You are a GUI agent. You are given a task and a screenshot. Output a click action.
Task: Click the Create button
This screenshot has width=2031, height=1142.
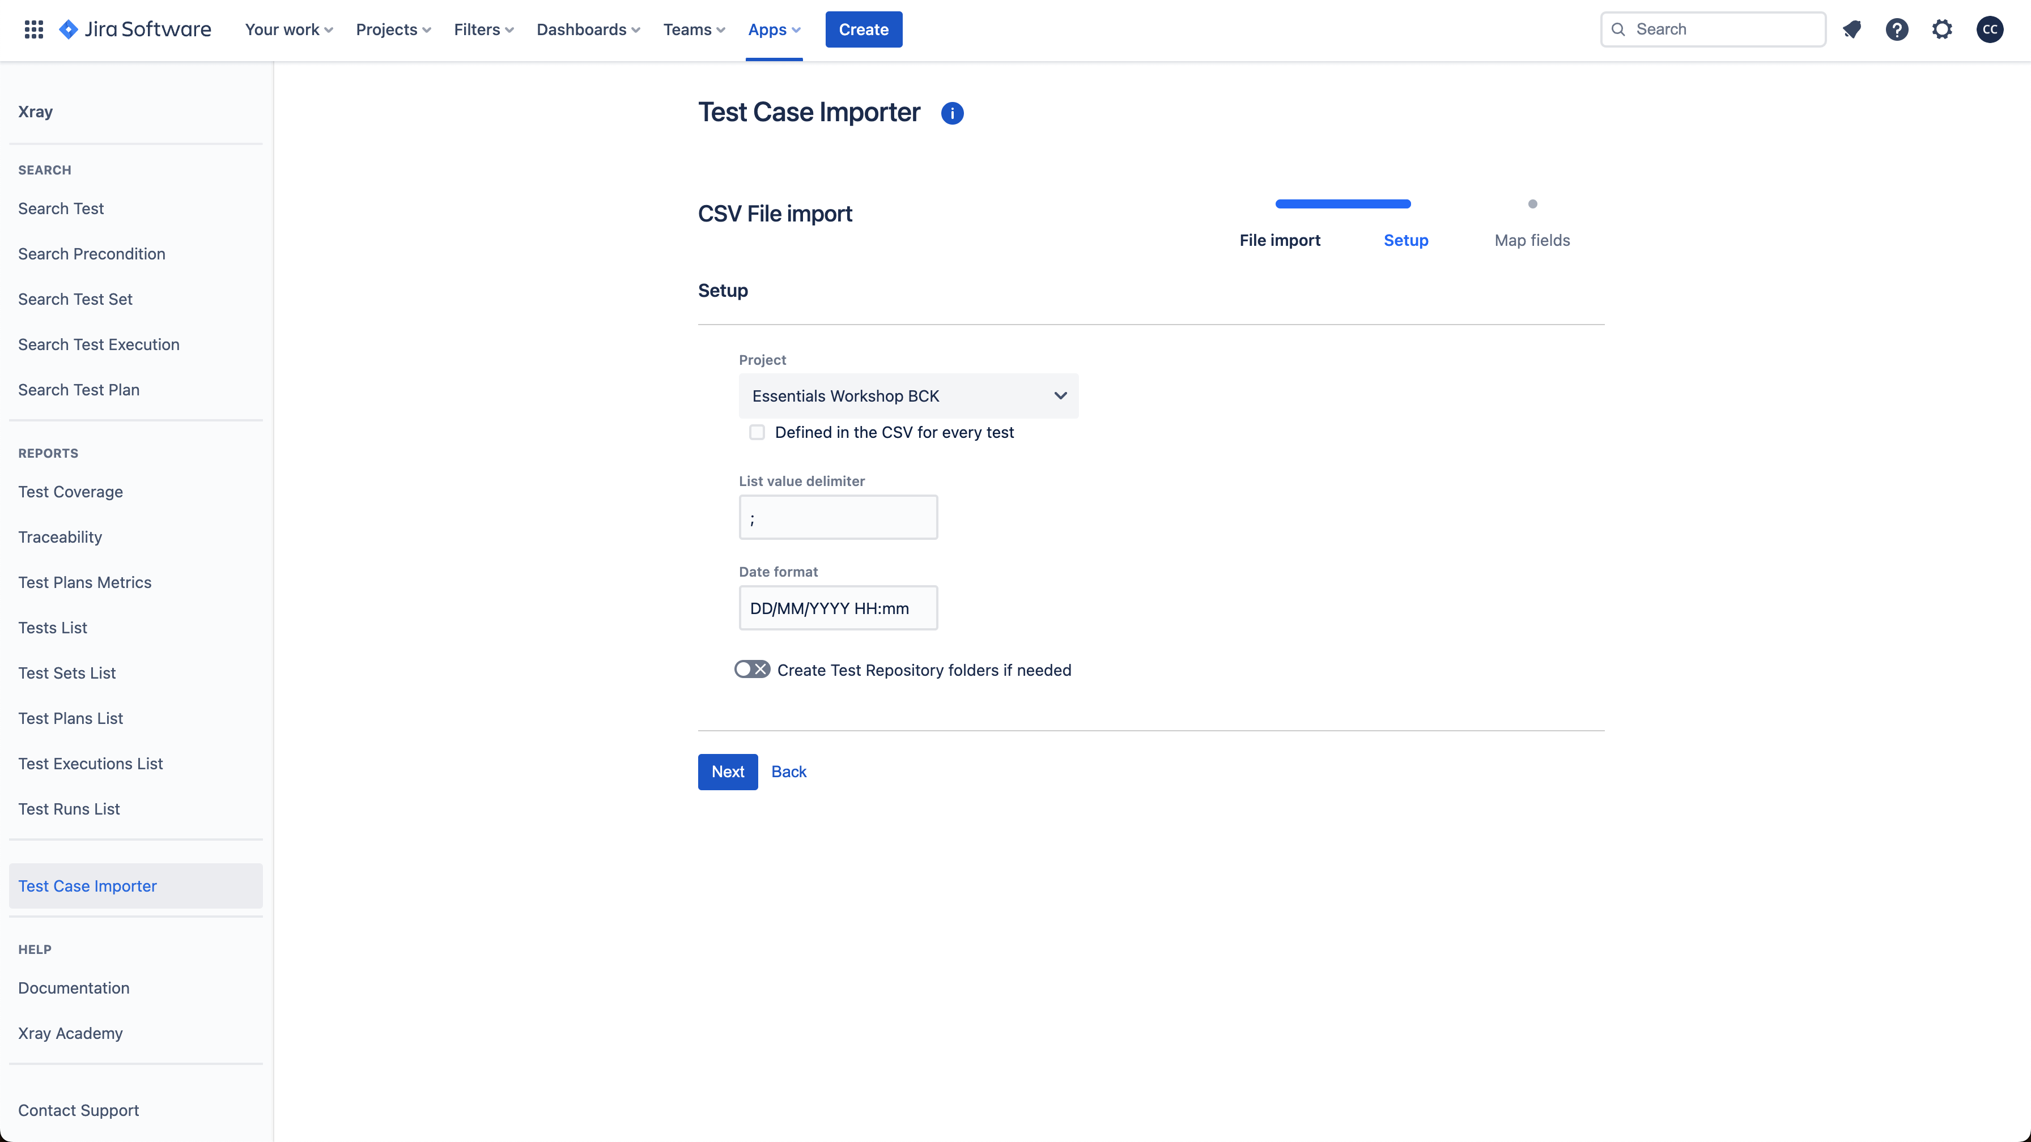[863, 29]
